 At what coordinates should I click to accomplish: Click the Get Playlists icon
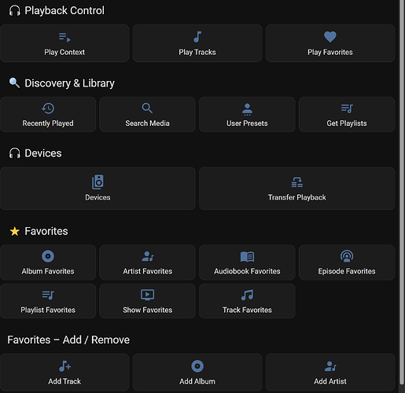coord(347,108)
